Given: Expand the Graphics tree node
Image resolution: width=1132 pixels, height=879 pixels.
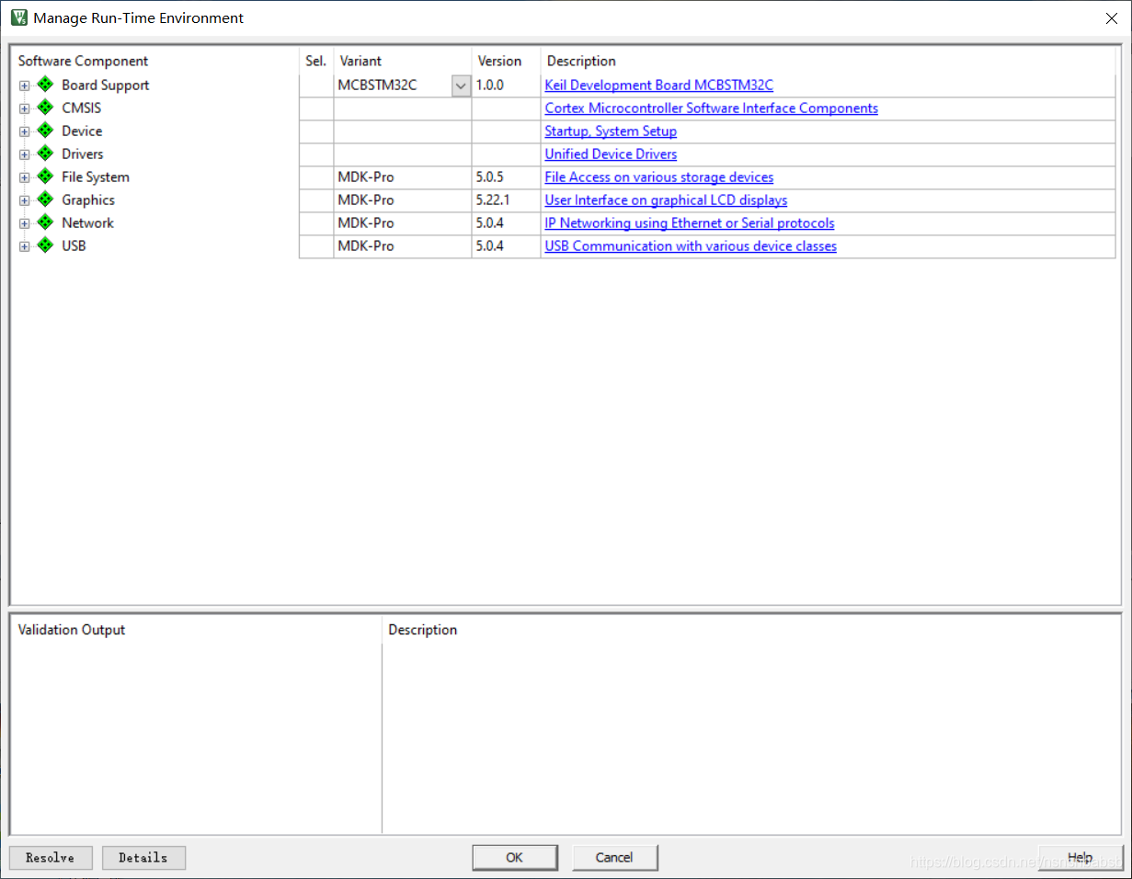Looking at the screenshot, I should point(25,200).
